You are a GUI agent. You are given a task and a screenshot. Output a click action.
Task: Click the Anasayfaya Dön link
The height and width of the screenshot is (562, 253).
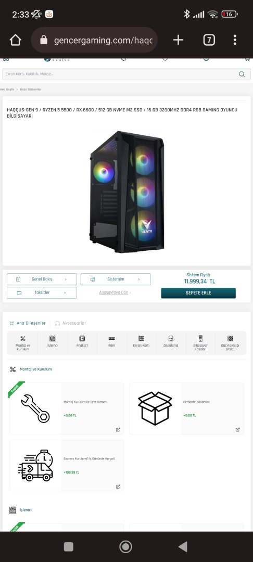115,292
